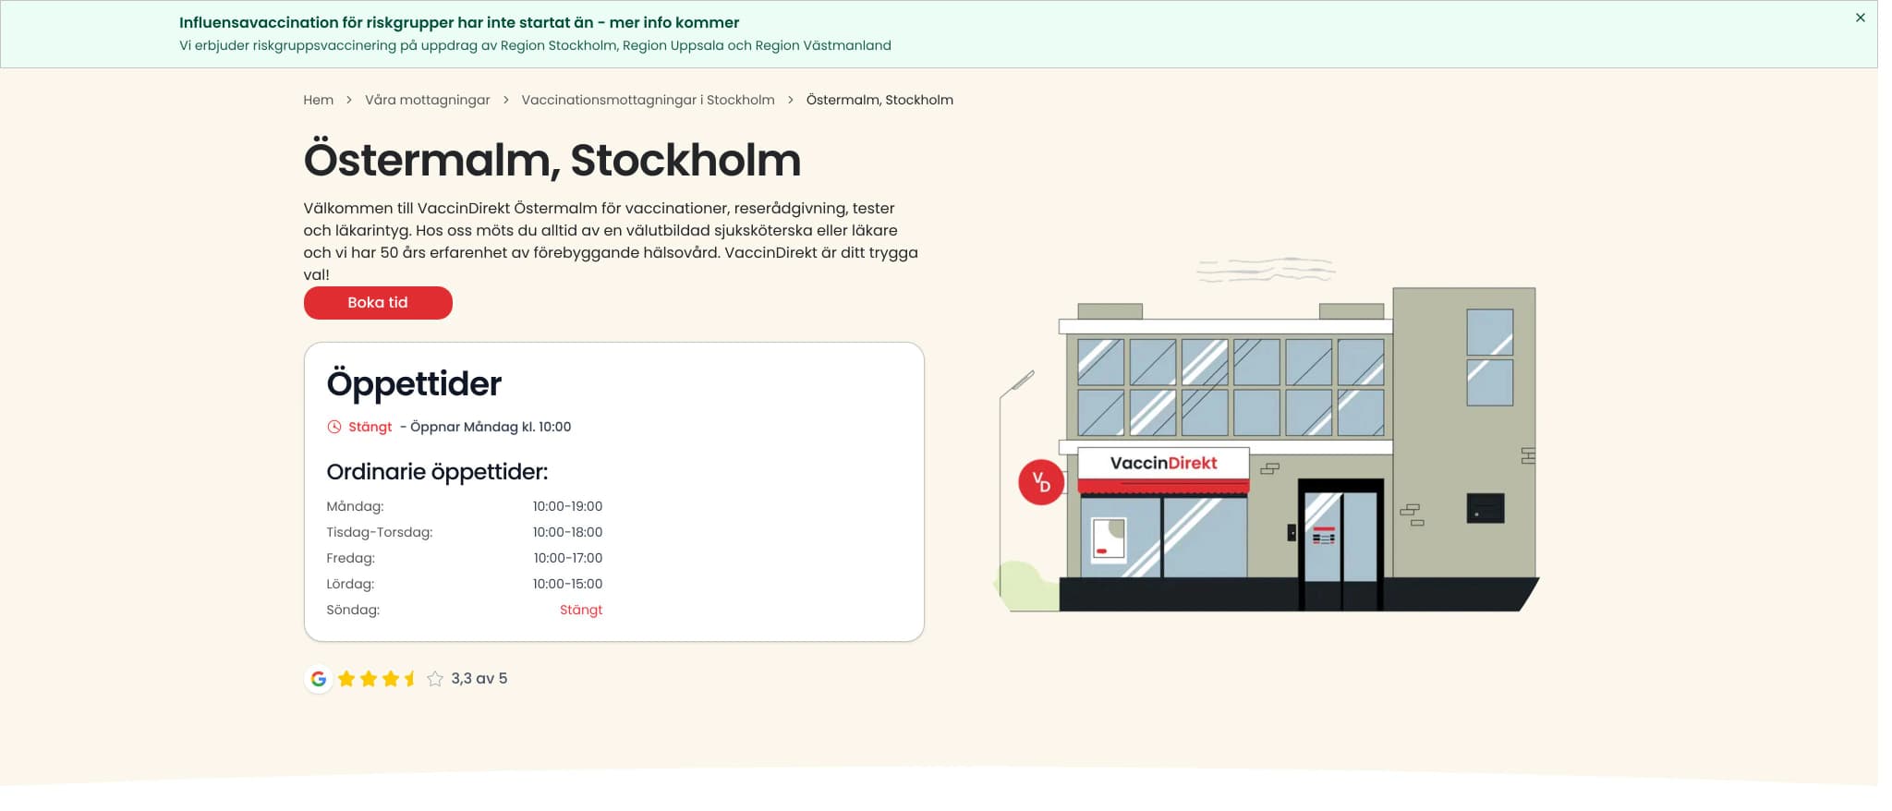
Task: Click the VaccinDirekt building illustration sign
Action: pyautogui.click(x=1163, y=464)
